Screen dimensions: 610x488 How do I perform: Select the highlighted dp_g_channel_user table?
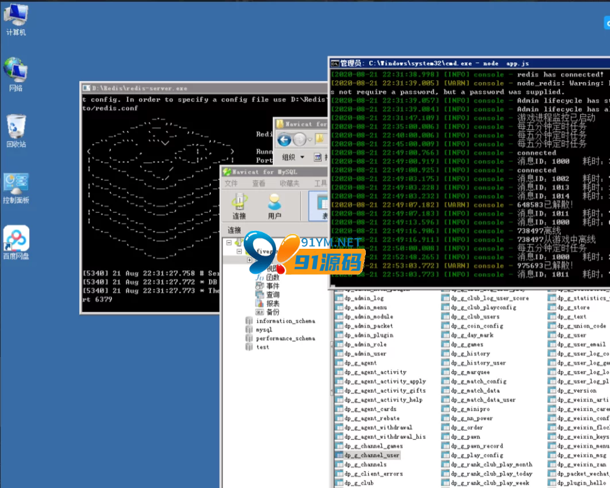coord(372,455)
